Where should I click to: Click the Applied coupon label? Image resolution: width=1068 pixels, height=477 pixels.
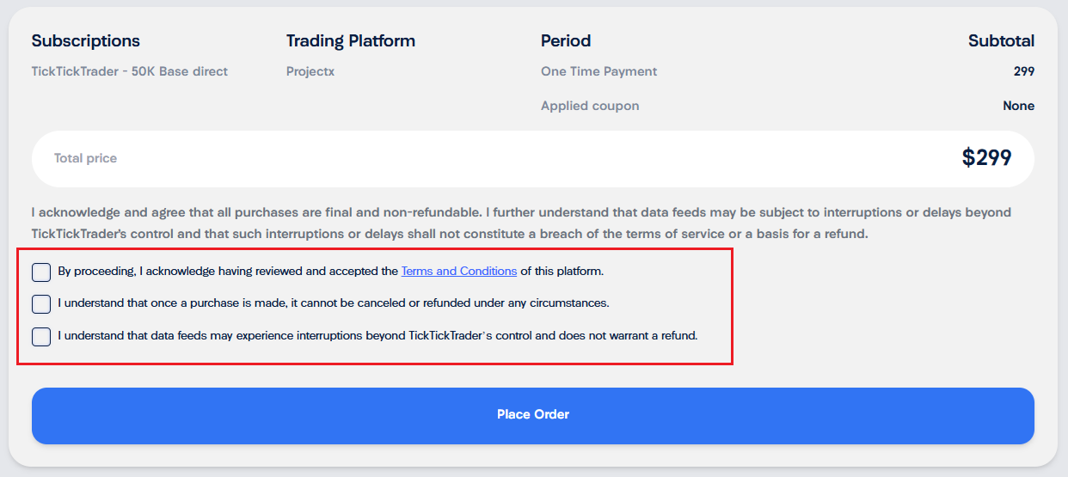tap(590, 106)
